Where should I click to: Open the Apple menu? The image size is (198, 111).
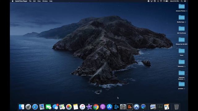point(13,1)
